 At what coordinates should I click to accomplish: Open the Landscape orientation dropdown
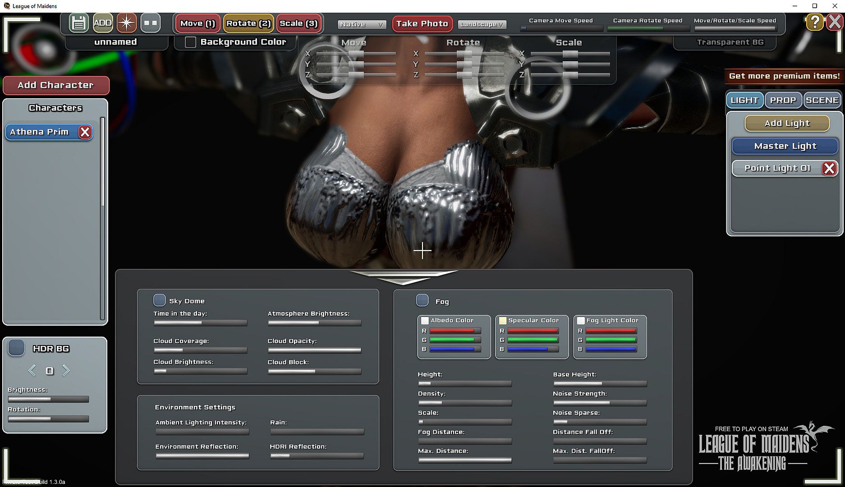tap(482, 24)
